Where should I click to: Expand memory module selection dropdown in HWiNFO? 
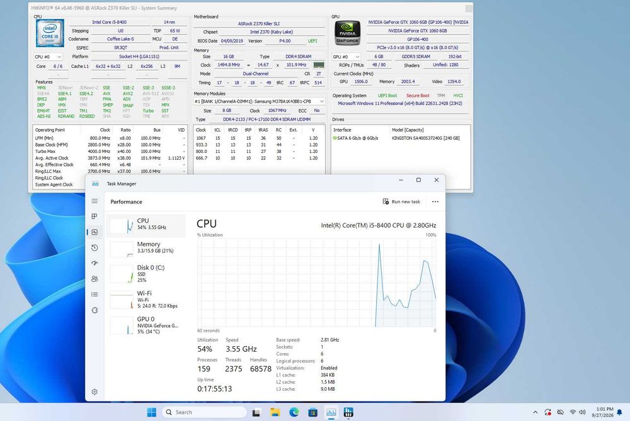pyautogui.click(x=259, y=101)
